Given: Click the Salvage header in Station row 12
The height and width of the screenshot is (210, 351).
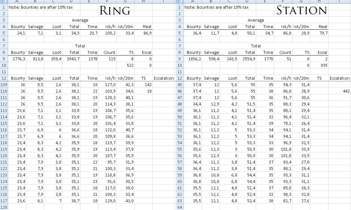Looking at the screenshot, I should (x=211, y=78).
